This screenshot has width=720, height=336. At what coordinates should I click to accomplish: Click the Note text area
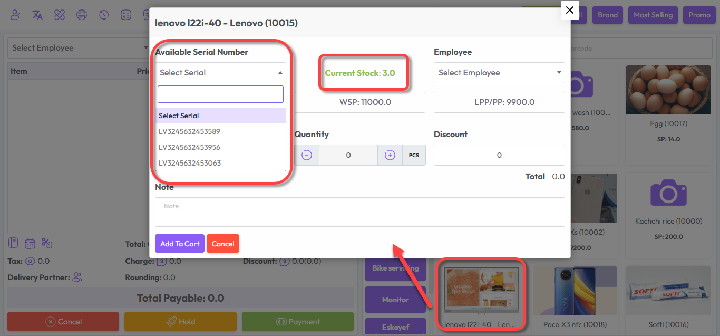pos(359,212)
